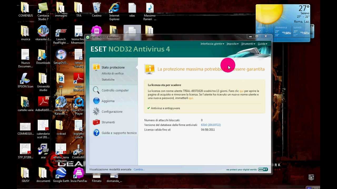Viewport: 337px width, 189px height.
Task: Launch Internet Explorer from desktop
Action: click(114, 12)
